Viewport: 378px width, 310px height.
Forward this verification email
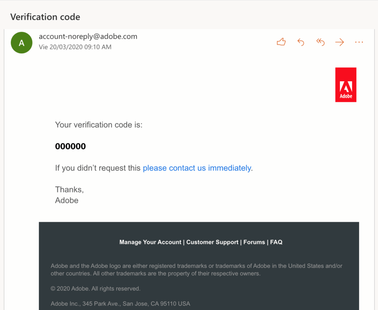click(340, 42)
